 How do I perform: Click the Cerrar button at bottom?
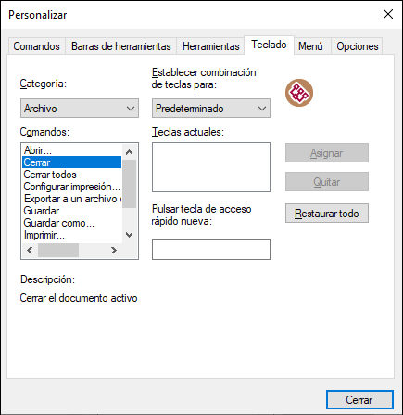pos(359,400)
